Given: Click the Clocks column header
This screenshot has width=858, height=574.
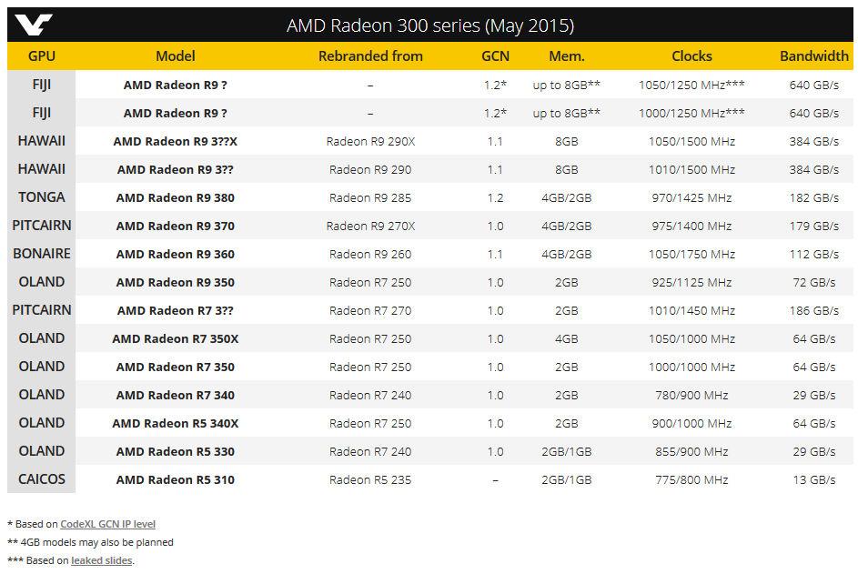Looking at the screenshot, I should (x=691, y=55).
